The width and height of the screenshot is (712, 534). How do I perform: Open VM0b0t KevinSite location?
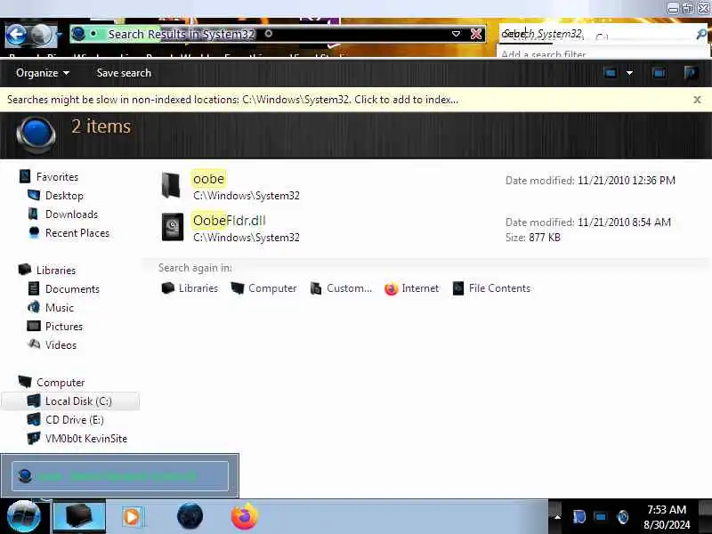pyautogui.click(x=77, y=438)
